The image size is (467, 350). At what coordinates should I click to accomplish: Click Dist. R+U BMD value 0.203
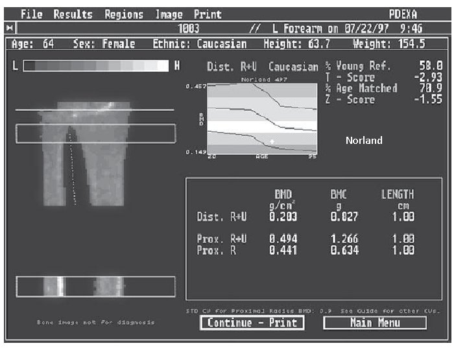pyautogui.click(x=283, y=217)
